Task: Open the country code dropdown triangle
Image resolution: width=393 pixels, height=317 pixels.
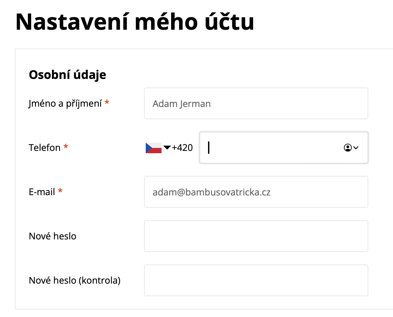Action: click(x=167, y=147)
